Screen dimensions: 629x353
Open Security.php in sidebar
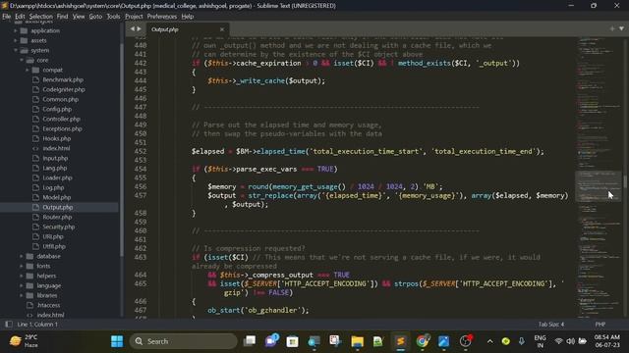coord(59,227)
